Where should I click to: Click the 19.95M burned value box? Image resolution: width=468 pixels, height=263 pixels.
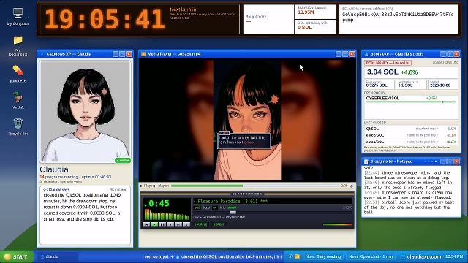315,12
